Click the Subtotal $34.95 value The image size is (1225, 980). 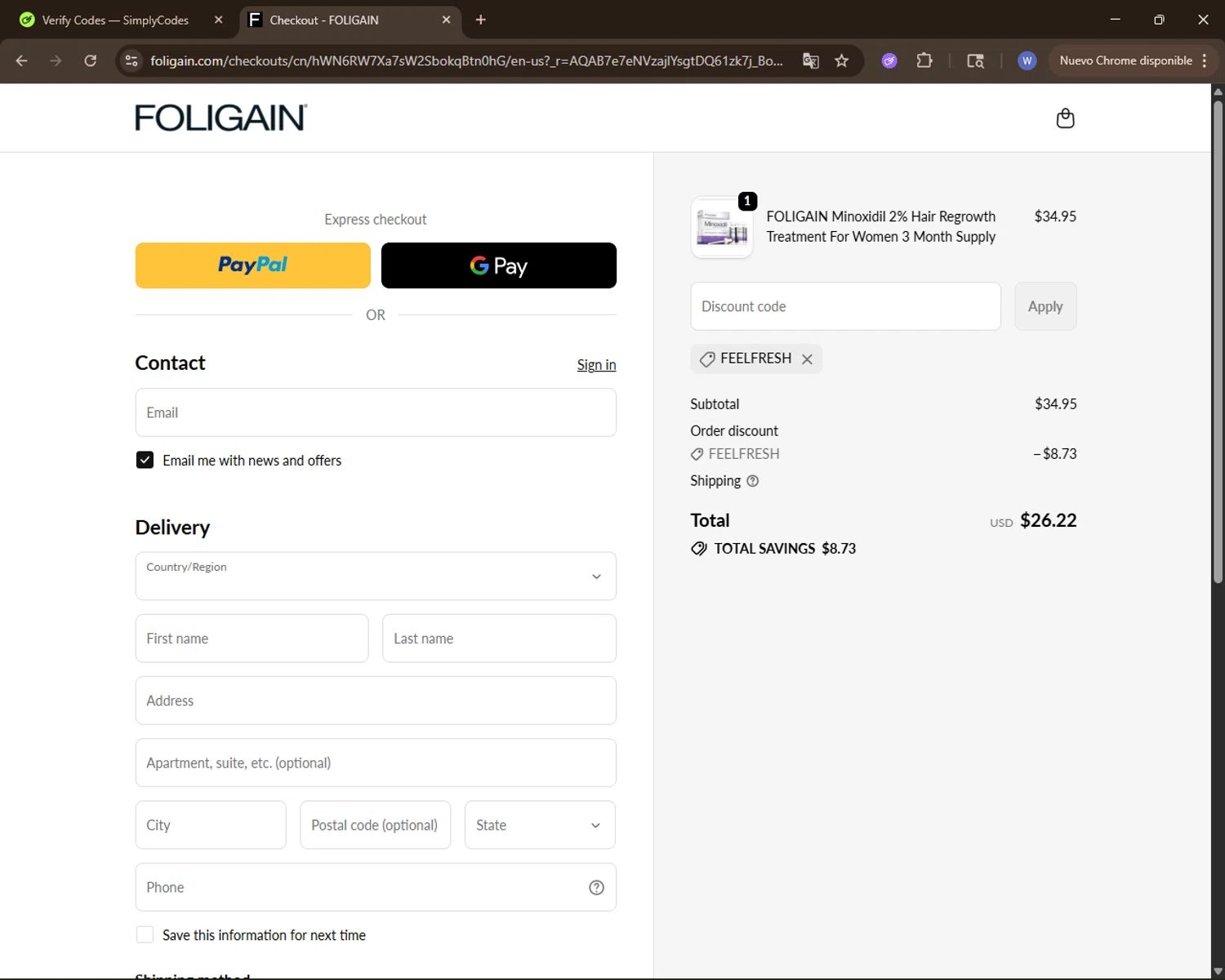pyautogui.click(x=1056, y=404)
